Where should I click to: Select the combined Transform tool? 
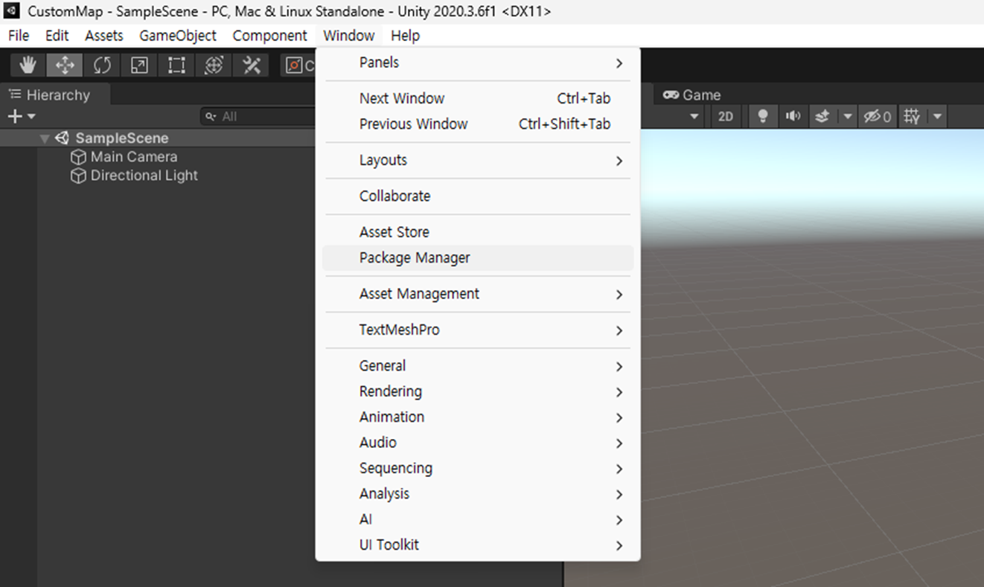[x=214, y=65]
